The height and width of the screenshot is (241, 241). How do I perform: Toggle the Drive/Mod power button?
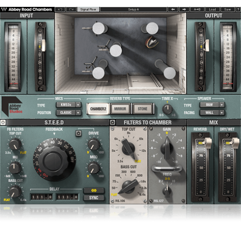(x=78, y=133)
